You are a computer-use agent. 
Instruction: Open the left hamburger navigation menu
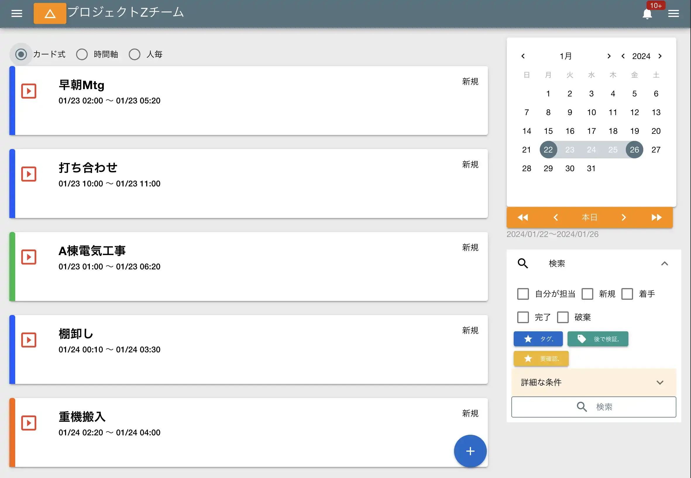tap(17, 13)
